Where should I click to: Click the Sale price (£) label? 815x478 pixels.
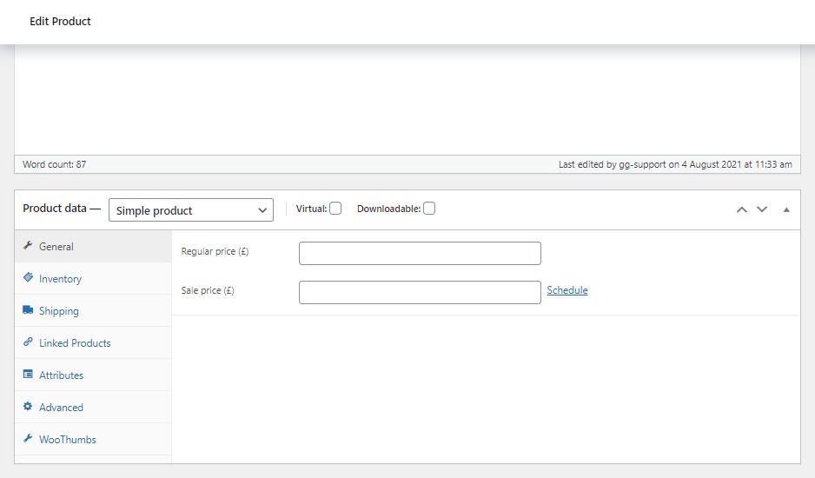click(x=208, y=290)
